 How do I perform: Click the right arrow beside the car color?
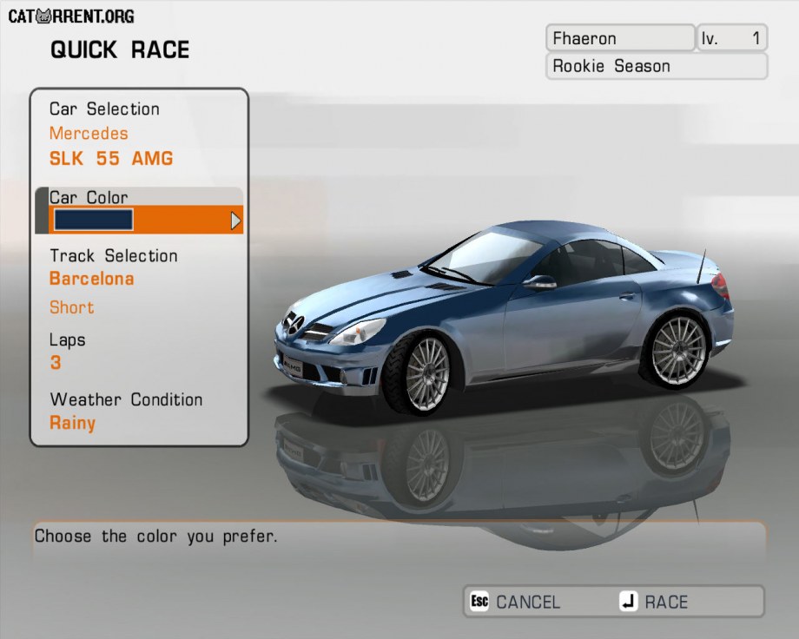(x=235, y=221)
